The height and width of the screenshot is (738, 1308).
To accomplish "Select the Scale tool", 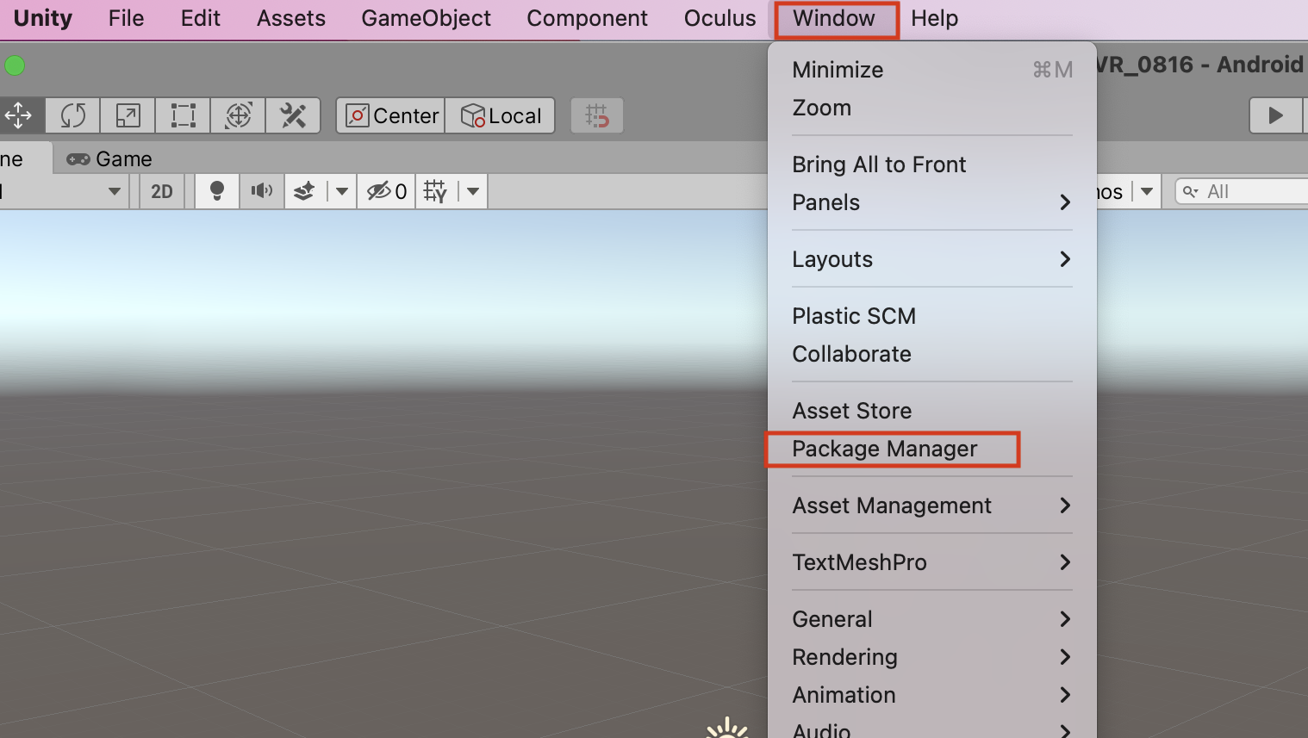I will 128,115.
